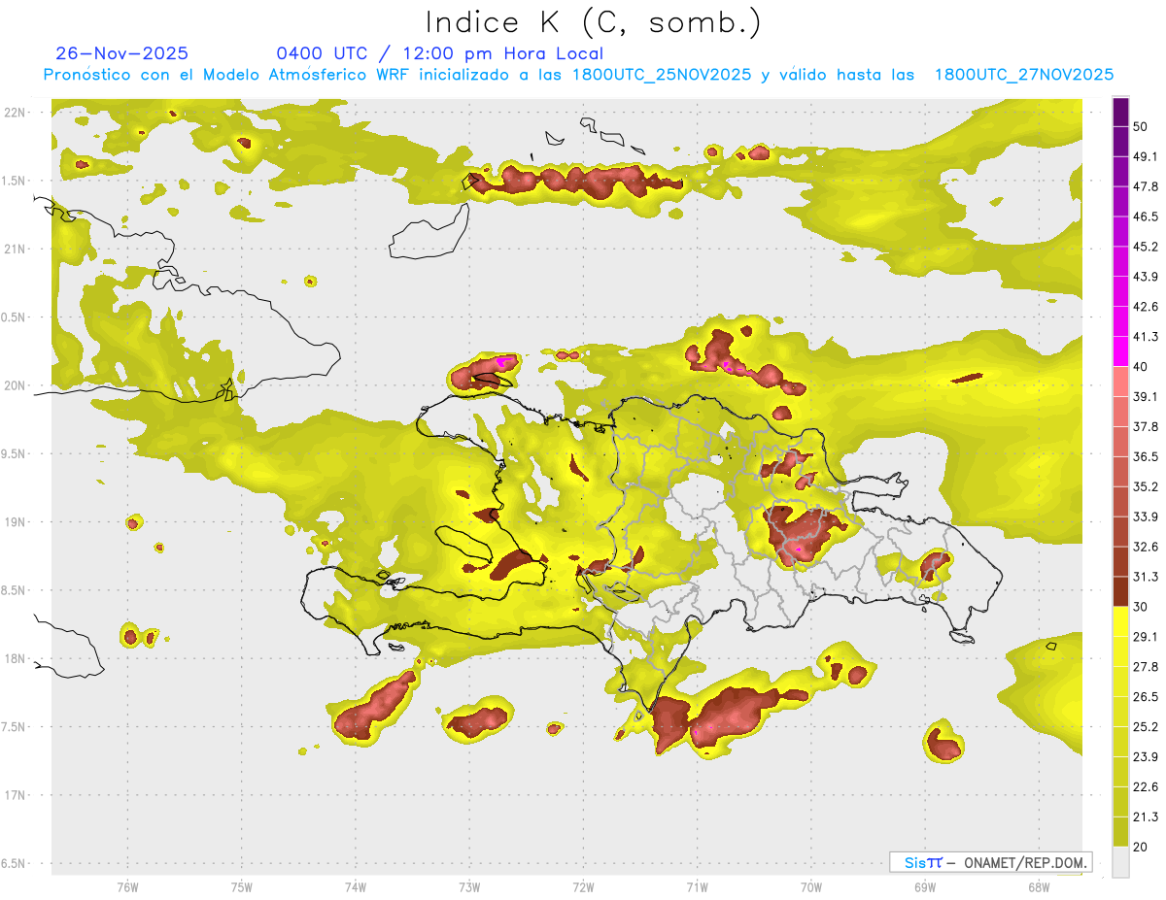Click the colorbar label "21.3"
The height and width of the screenshot is (900, 1166).
1146,817
